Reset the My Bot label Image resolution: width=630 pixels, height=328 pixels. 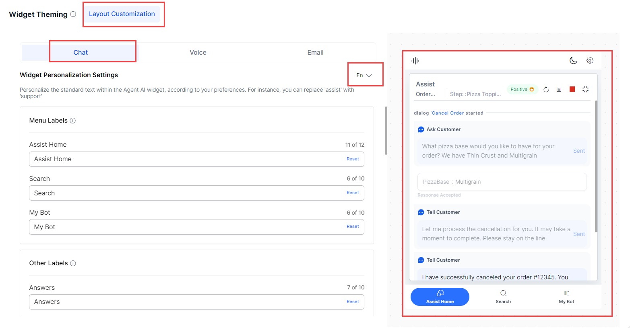pos(353,227)
